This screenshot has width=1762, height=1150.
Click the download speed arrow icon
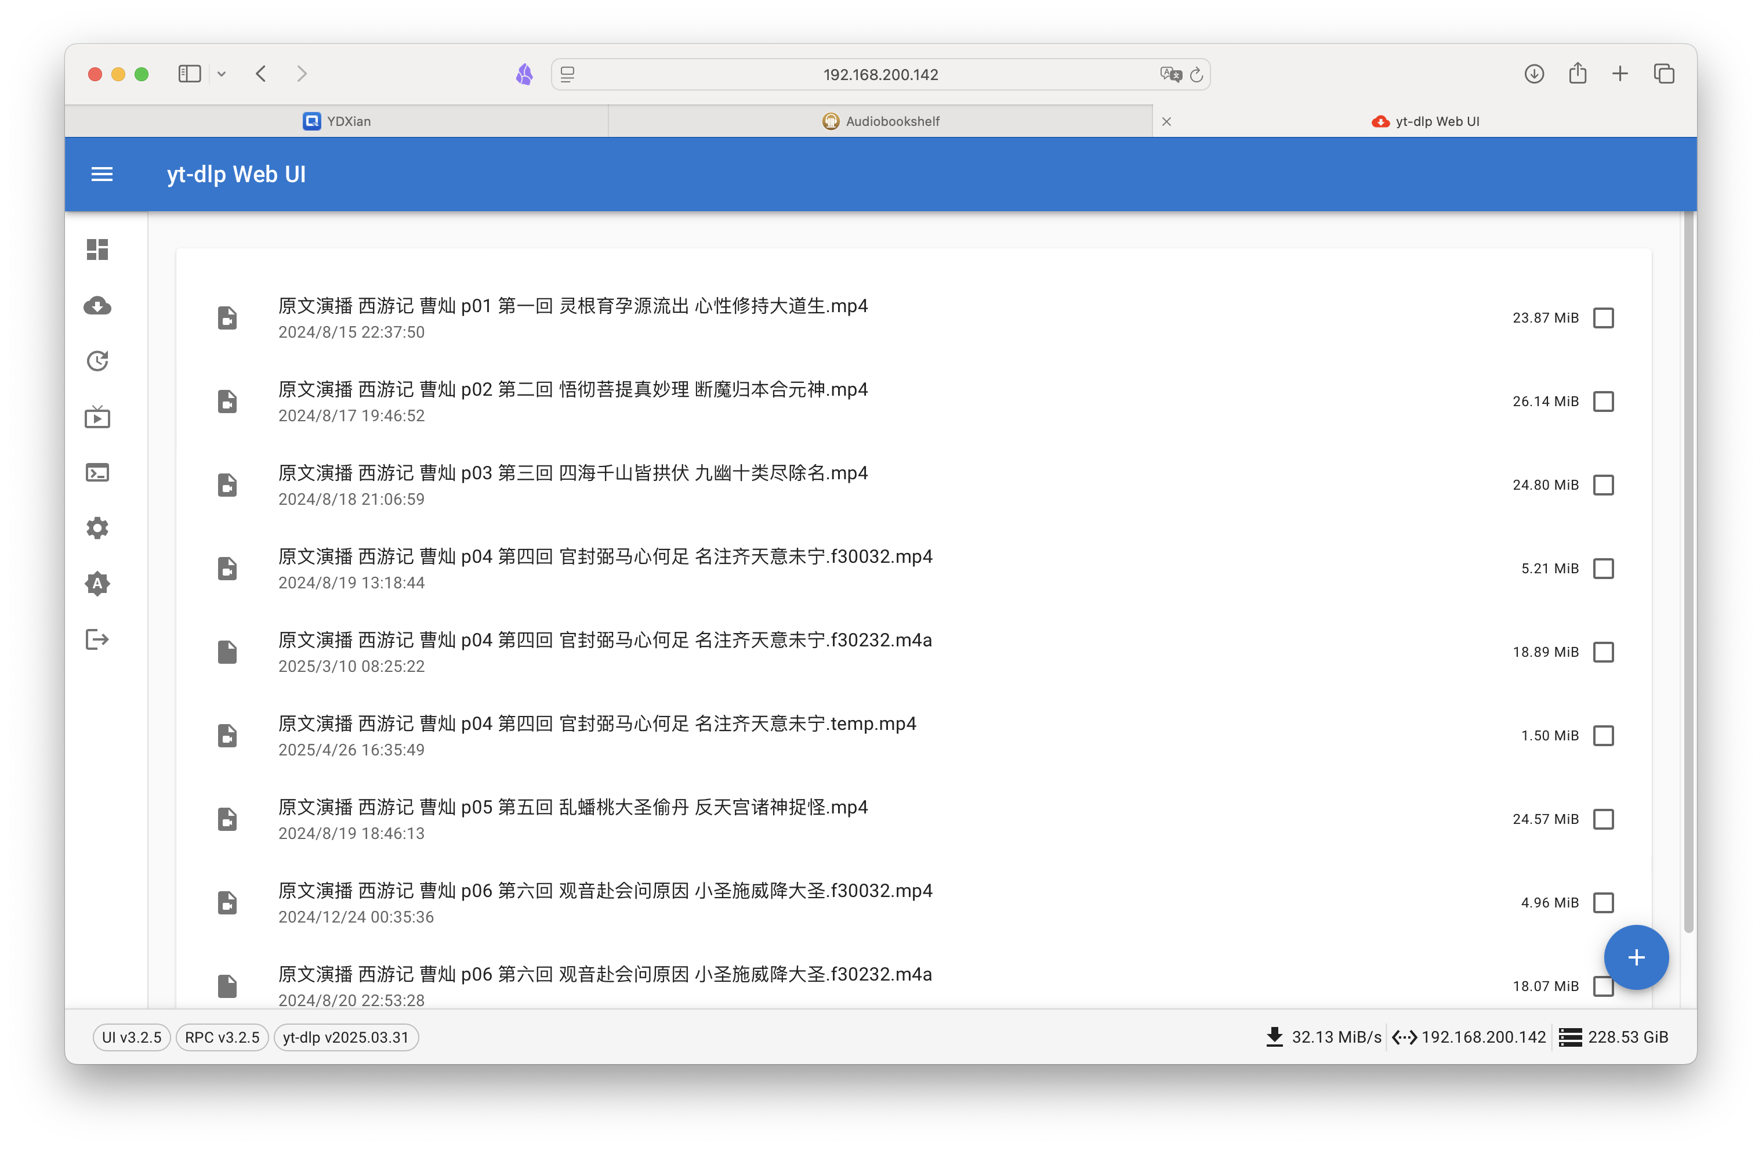pyautogui.click(x=1274, y=1037)
